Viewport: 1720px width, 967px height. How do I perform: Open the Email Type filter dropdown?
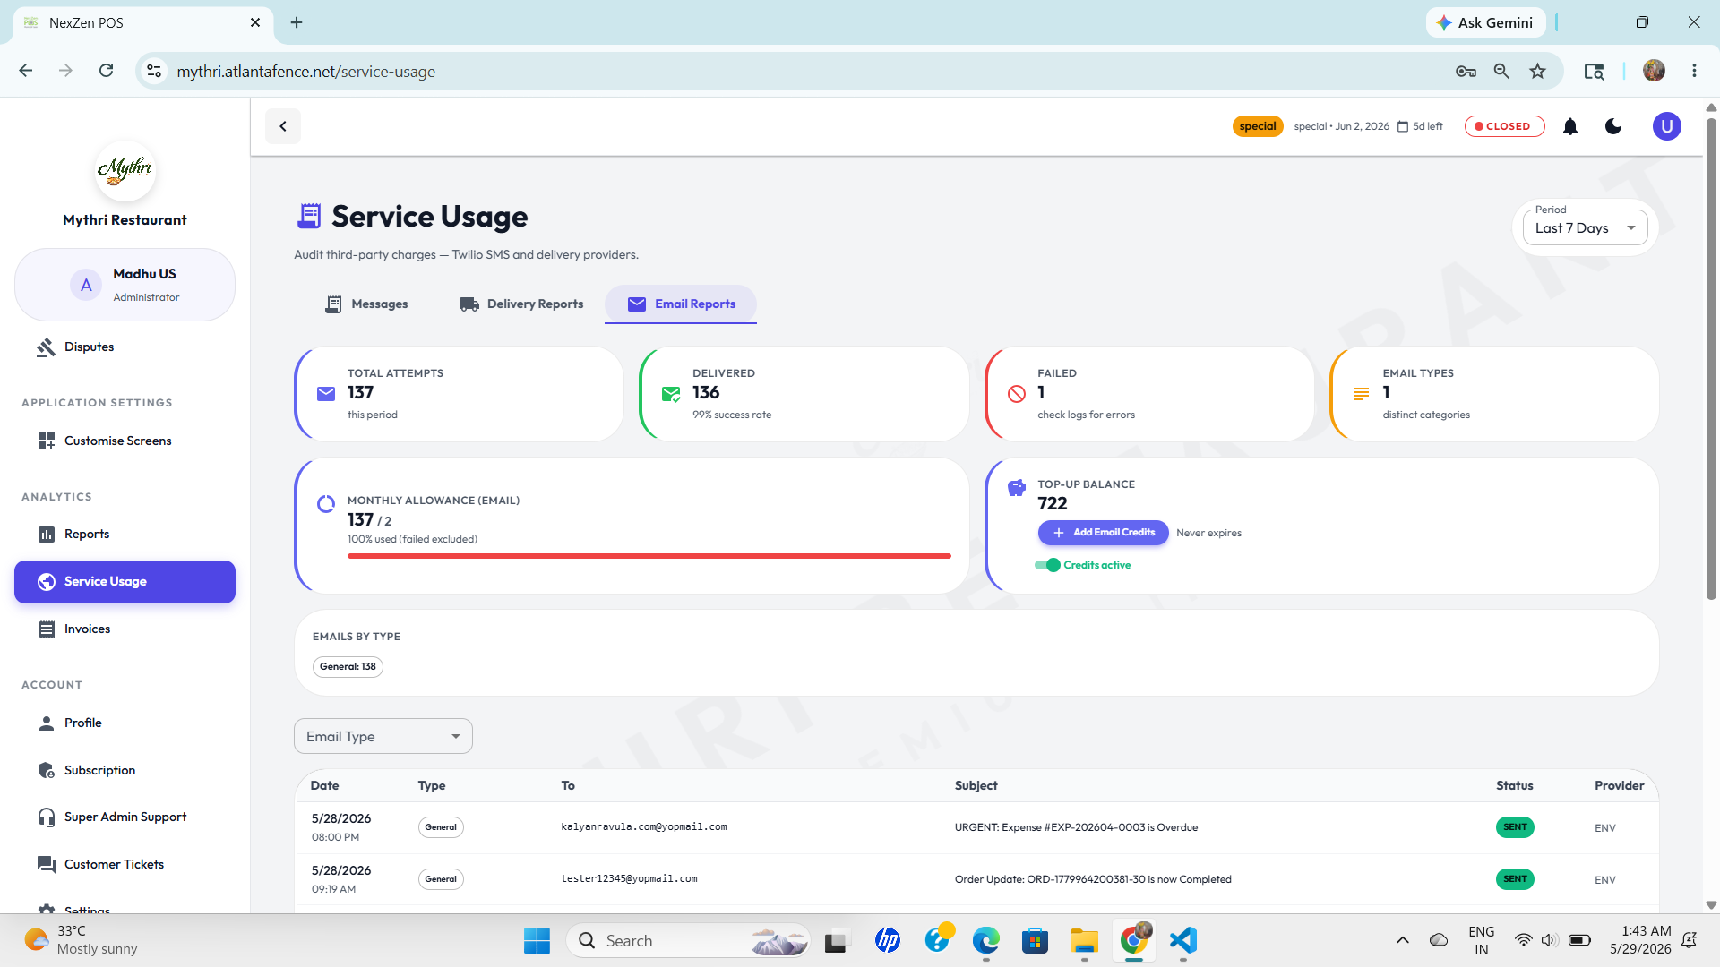click(x=383, y=736)
